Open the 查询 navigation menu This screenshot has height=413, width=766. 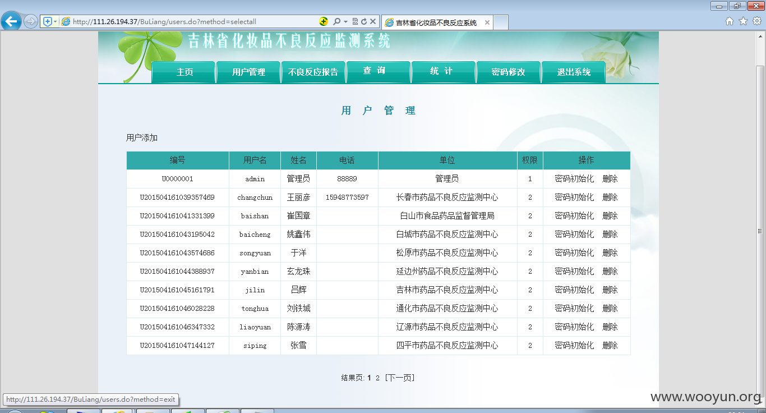[x=378, y=72]
